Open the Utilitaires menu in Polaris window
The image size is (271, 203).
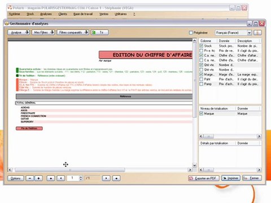click(x=121, y=14)
